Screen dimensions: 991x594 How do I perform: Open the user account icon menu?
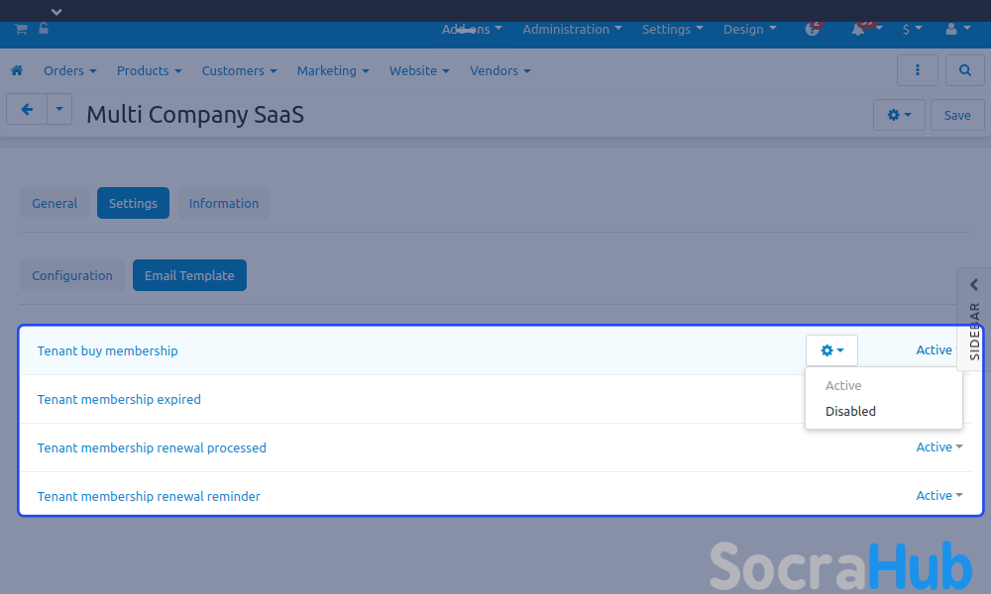(957, 30)
